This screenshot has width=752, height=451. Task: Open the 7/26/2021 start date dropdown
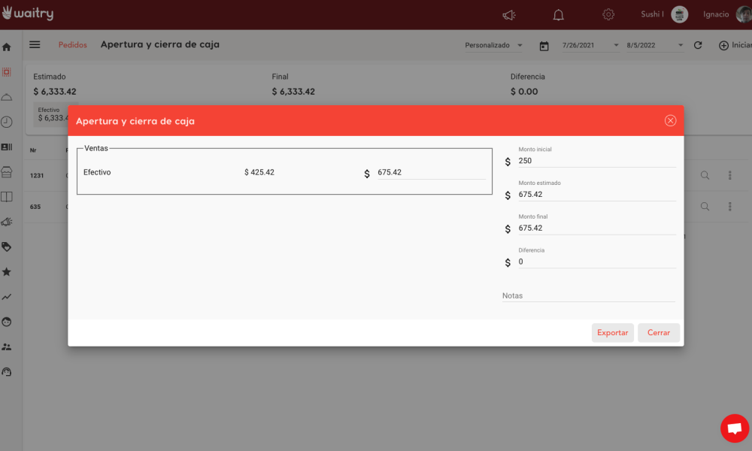[590, 46]
